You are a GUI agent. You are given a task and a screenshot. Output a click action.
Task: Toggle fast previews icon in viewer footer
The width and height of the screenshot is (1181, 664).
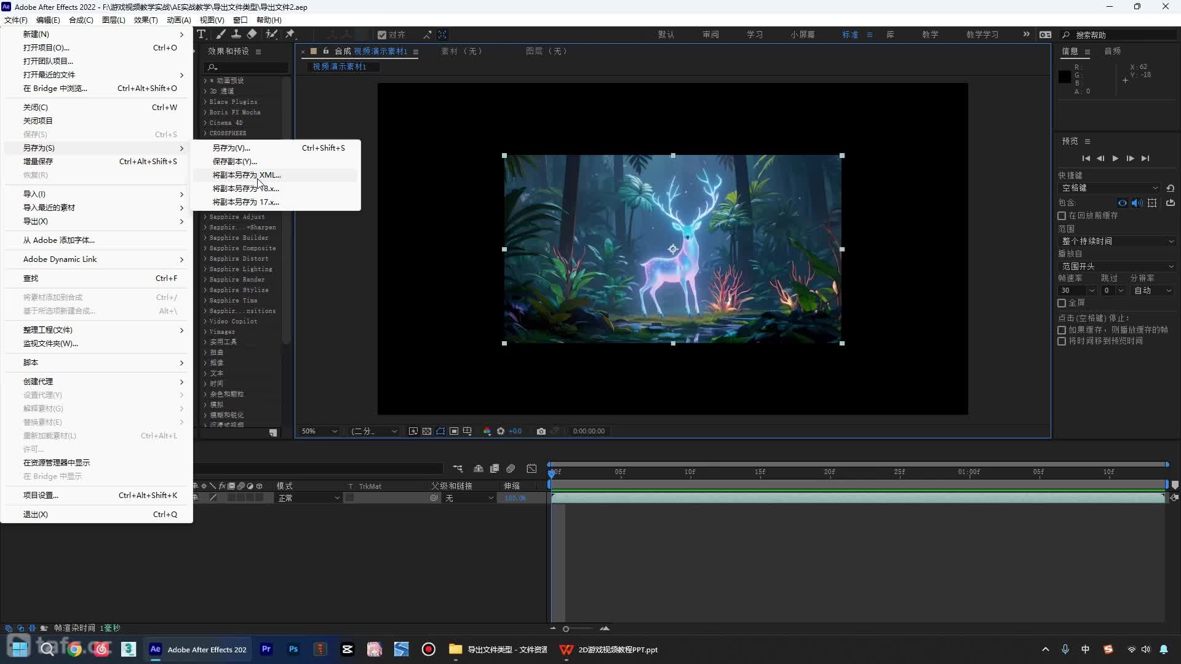click(x=413, y=432)
